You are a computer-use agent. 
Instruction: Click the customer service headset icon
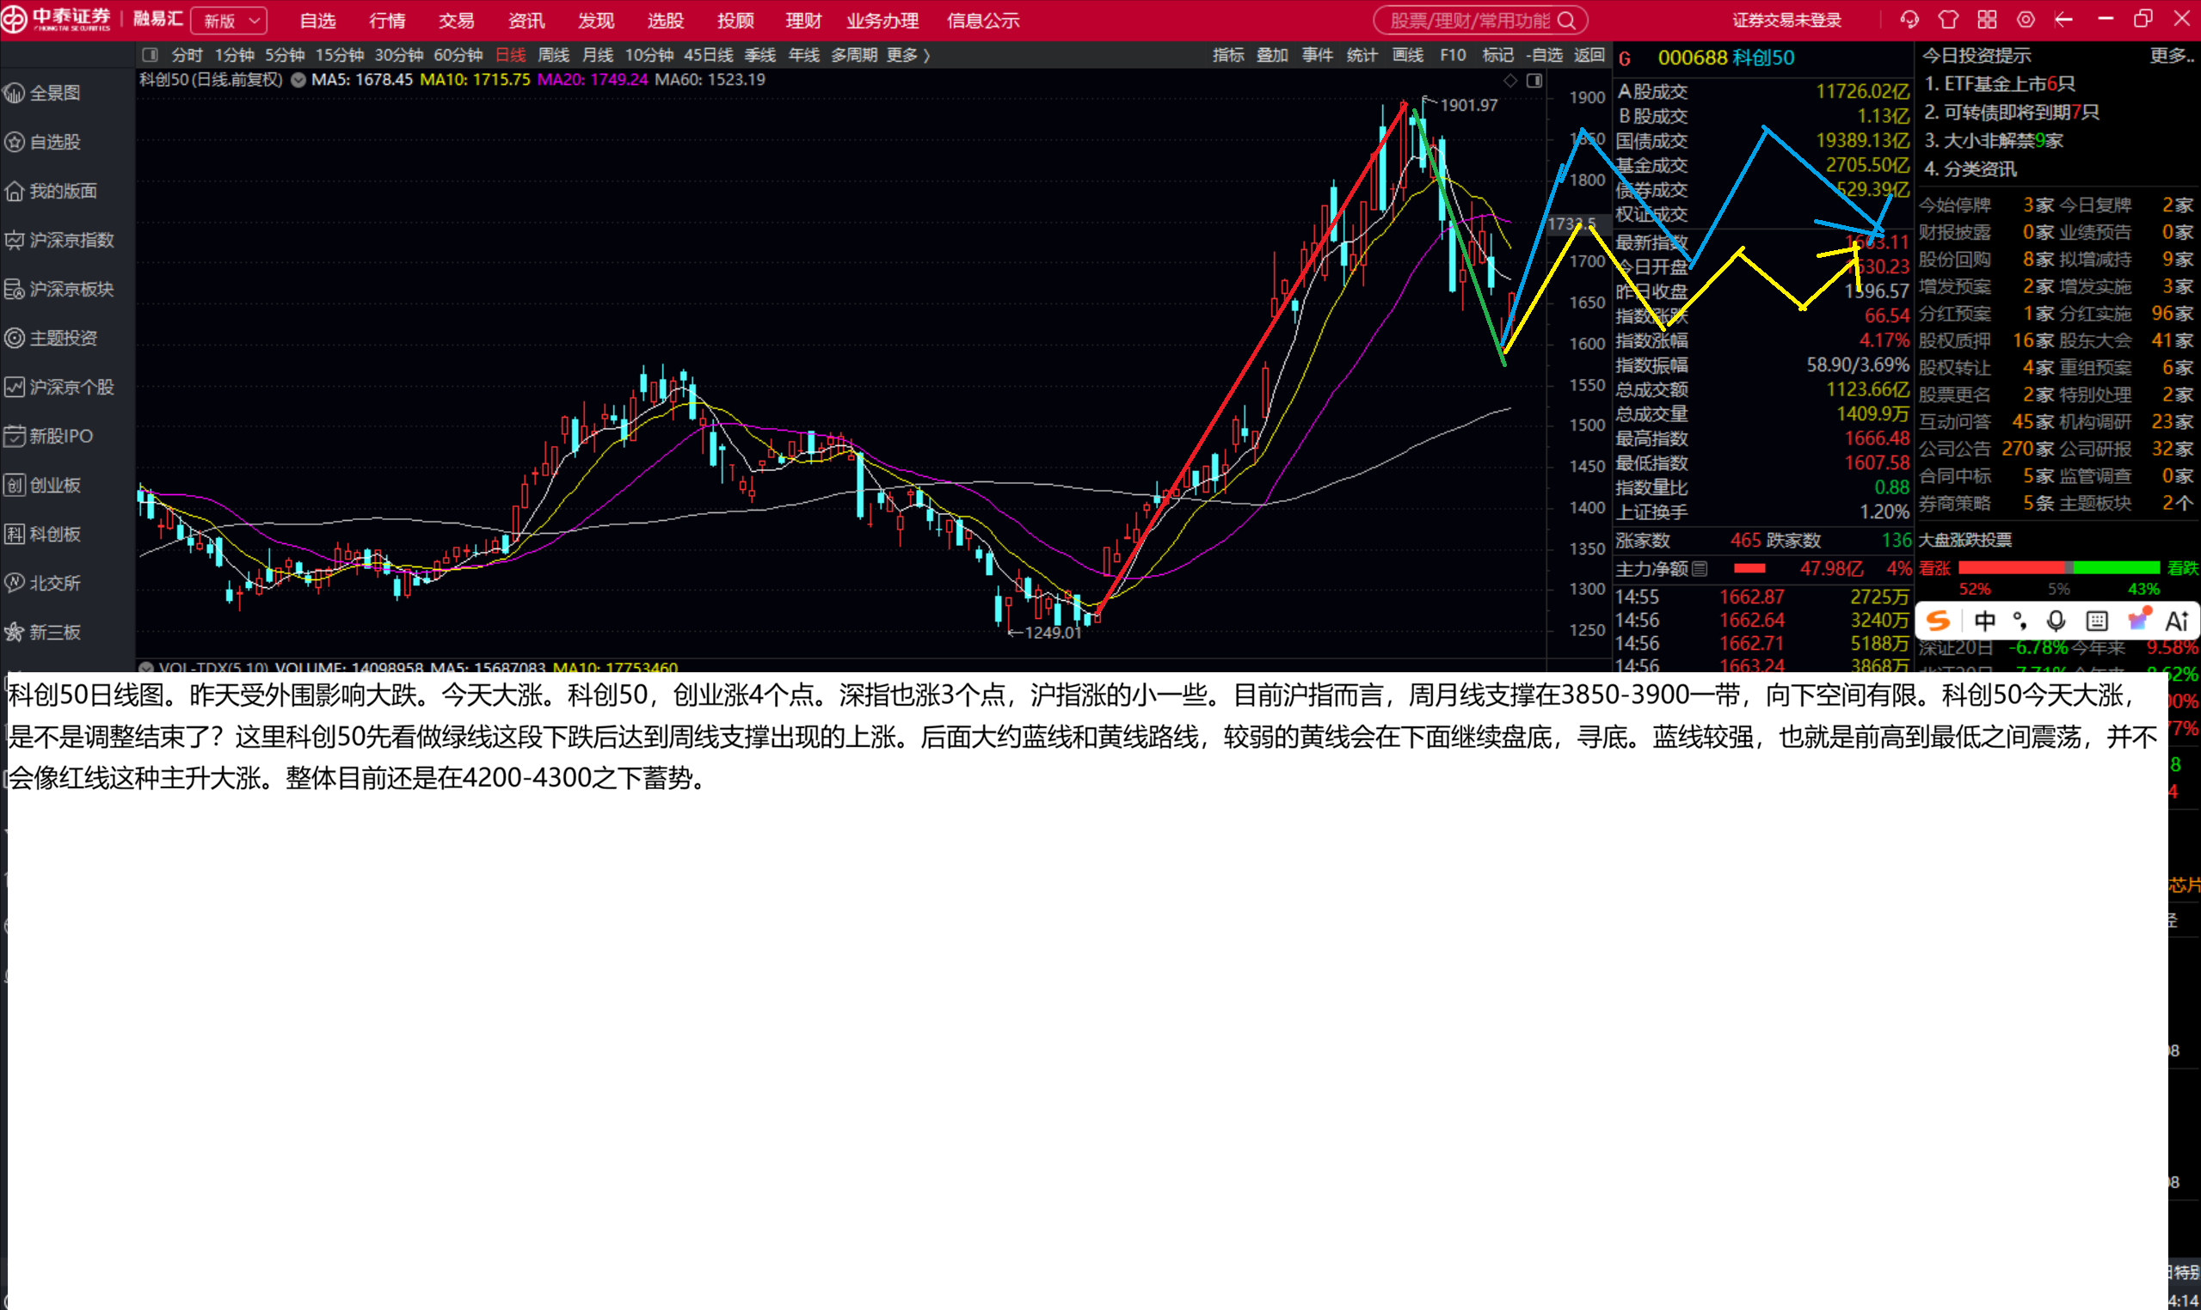[x=1909, y=20]
